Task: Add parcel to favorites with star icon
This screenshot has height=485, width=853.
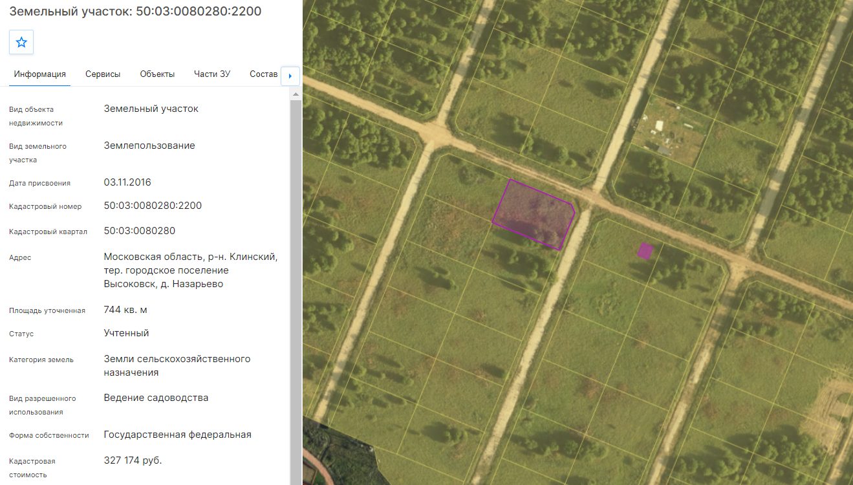Action: click(x=21, y=42)
